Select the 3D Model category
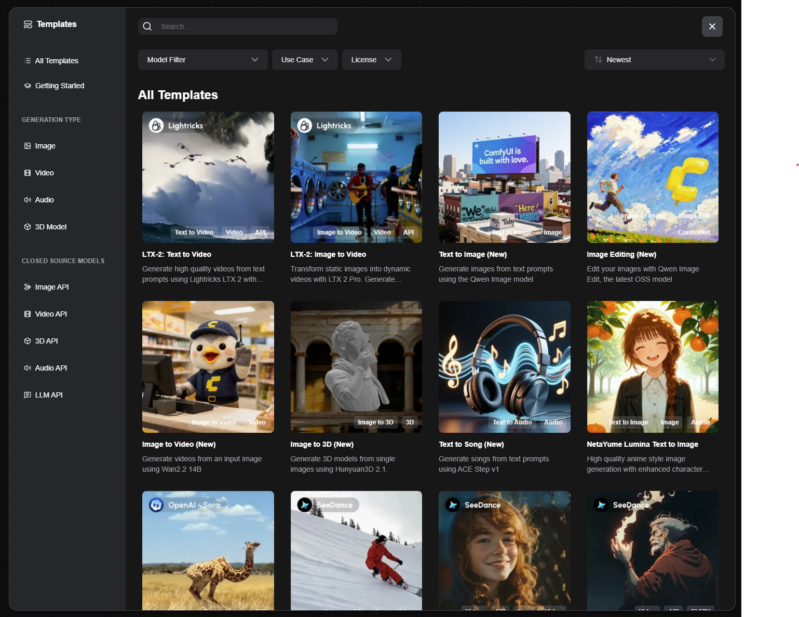The height and width of the screenshot is (617, 799). (50, 227)
